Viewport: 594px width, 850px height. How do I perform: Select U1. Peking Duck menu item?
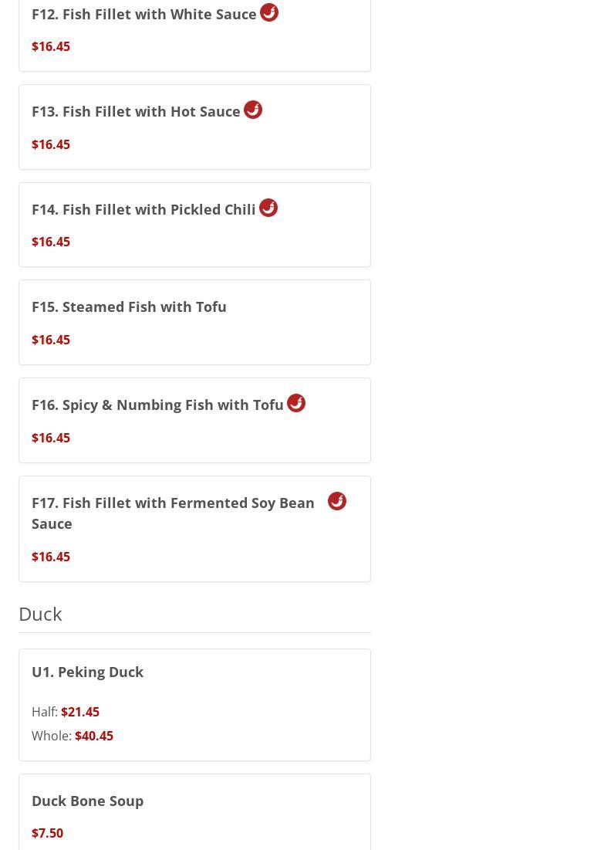tap(194, 705)
